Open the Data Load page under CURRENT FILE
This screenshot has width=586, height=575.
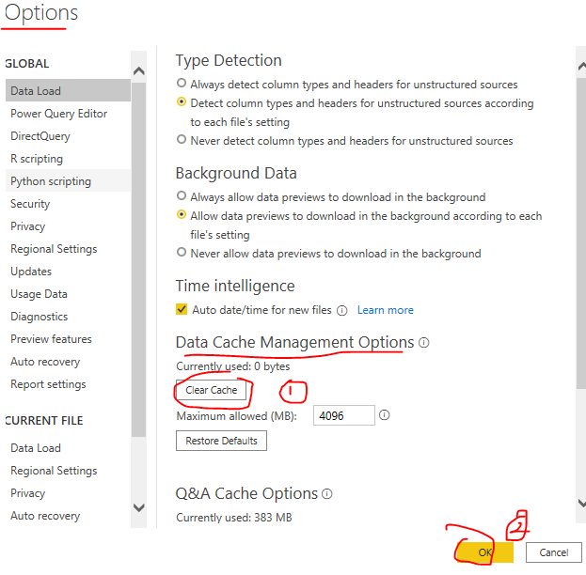click(68, 447)
